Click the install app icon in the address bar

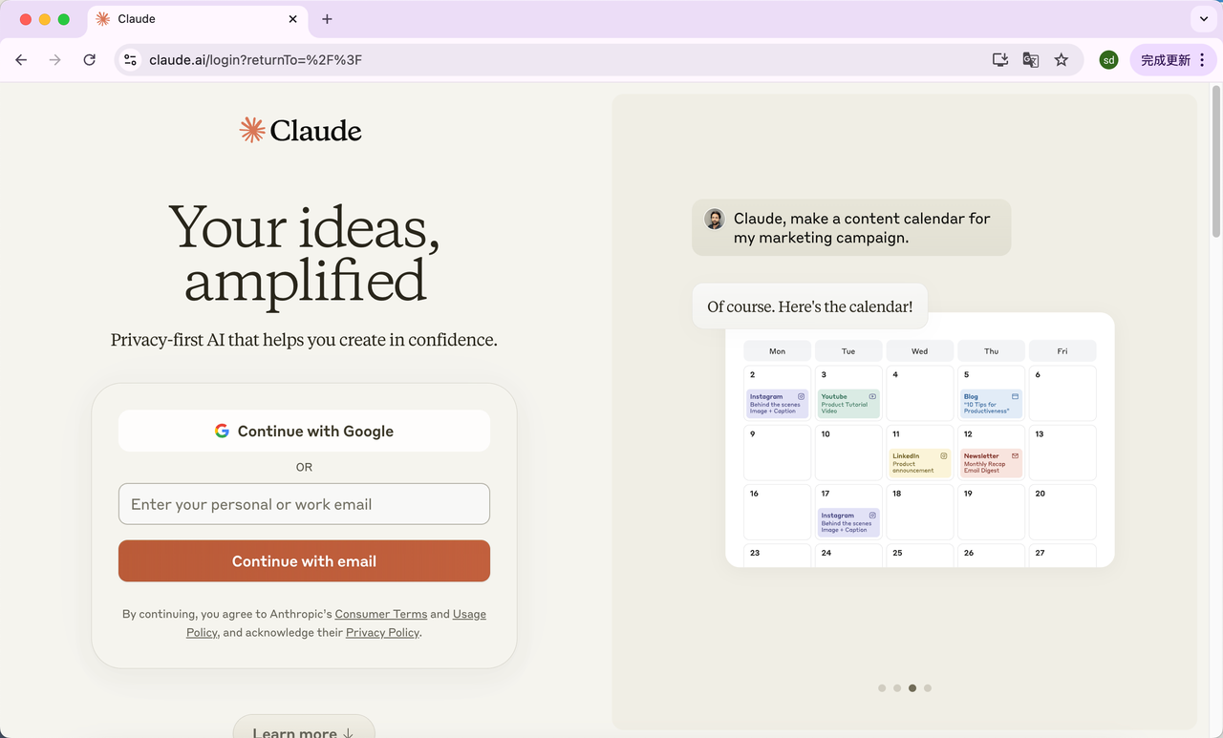pyautogui.click(x=1000, y=60)
